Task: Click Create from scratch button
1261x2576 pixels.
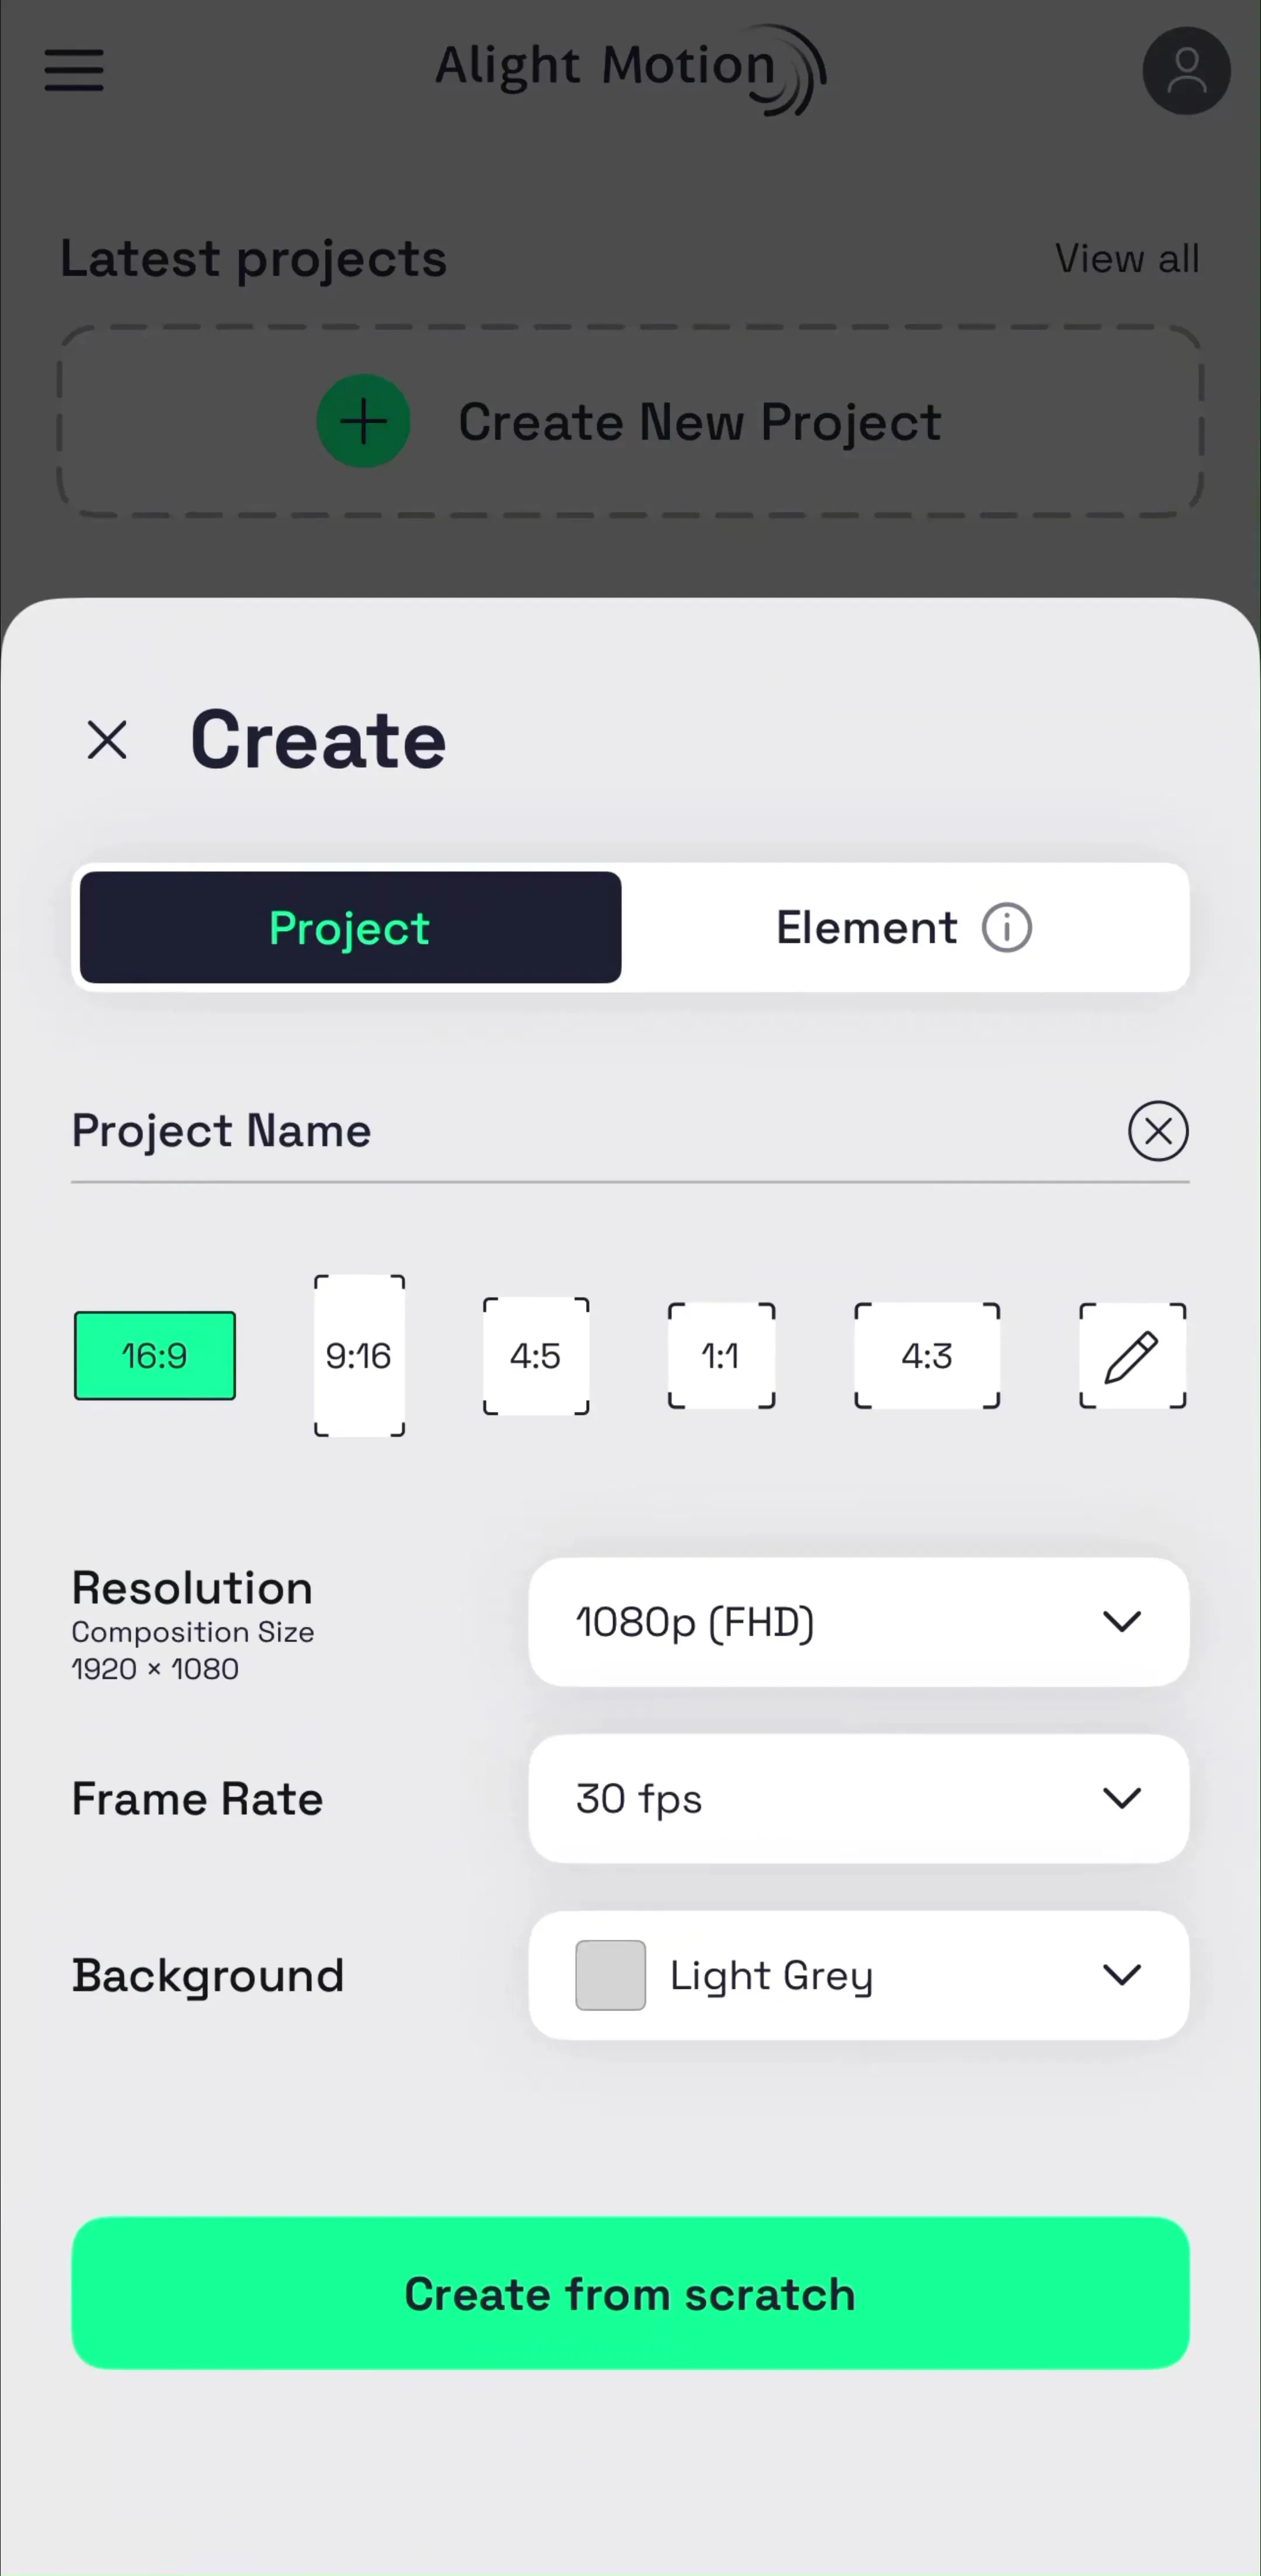Action: tap(630, 2293)
